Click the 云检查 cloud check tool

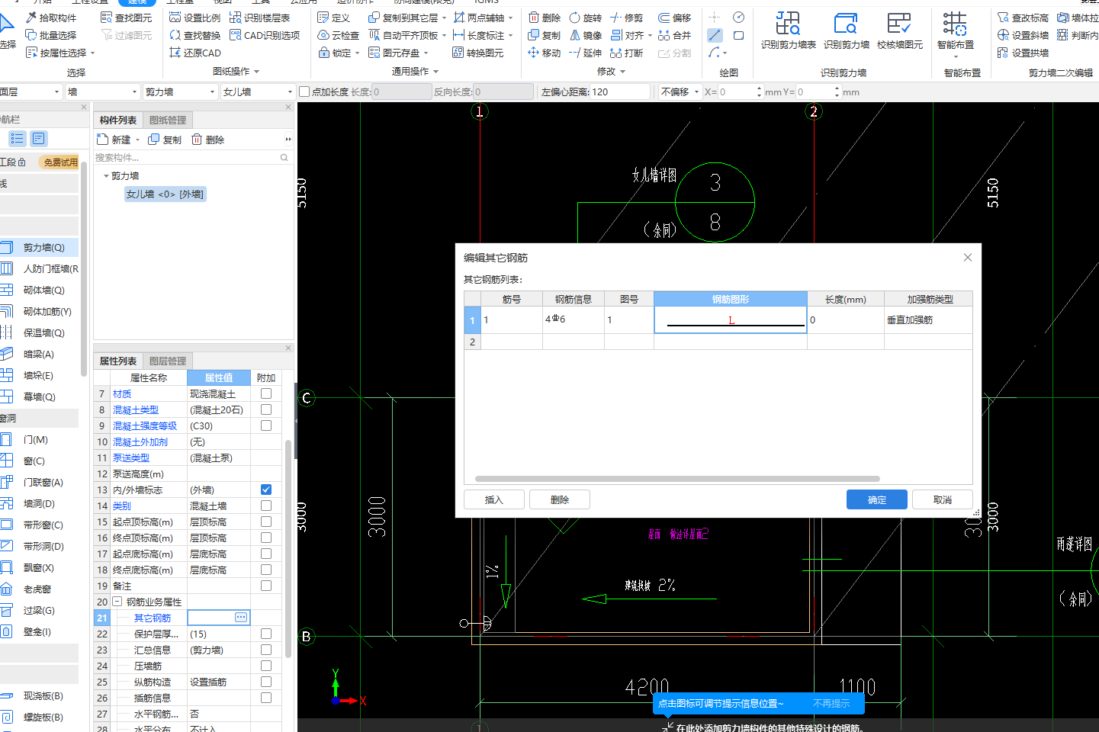[338, 35]
